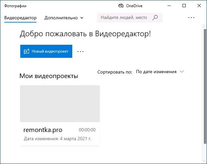Click the remontka.pro project title
The width and height of the screenshot is (207, 164).
point(43,130)
